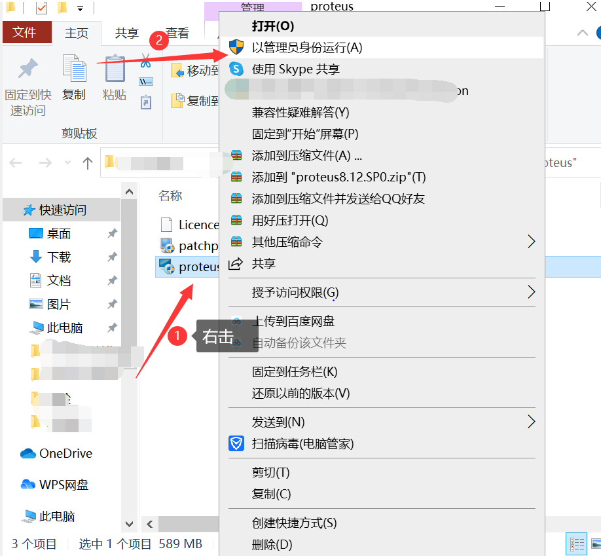Switch to the 查看 ribbon tab
Screen dimensions: 601x556
(x=177, y=33)
